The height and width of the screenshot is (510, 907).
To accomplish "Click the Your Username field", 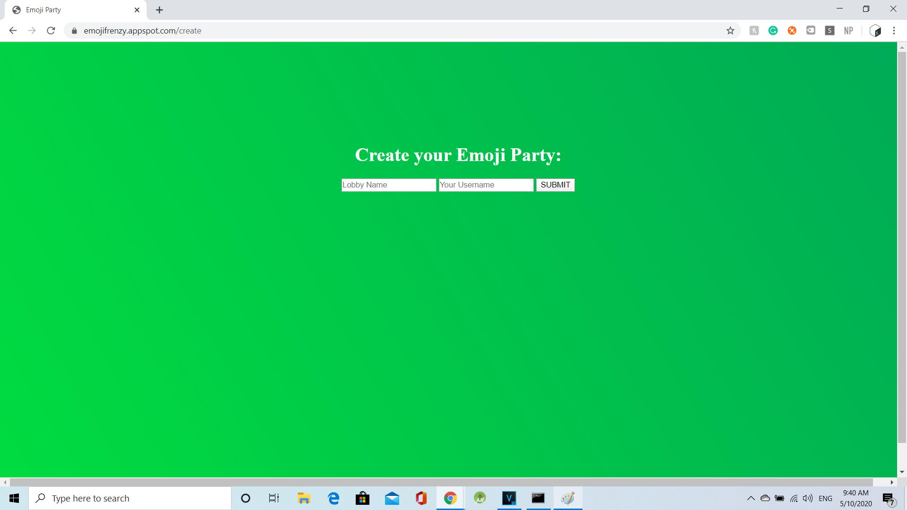I will pos(486,185).
